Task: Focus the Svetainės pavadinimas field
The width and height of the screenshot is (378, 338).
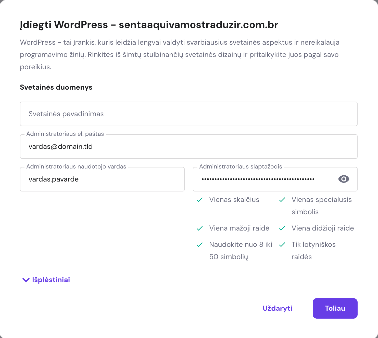Action: coord(188,114)
